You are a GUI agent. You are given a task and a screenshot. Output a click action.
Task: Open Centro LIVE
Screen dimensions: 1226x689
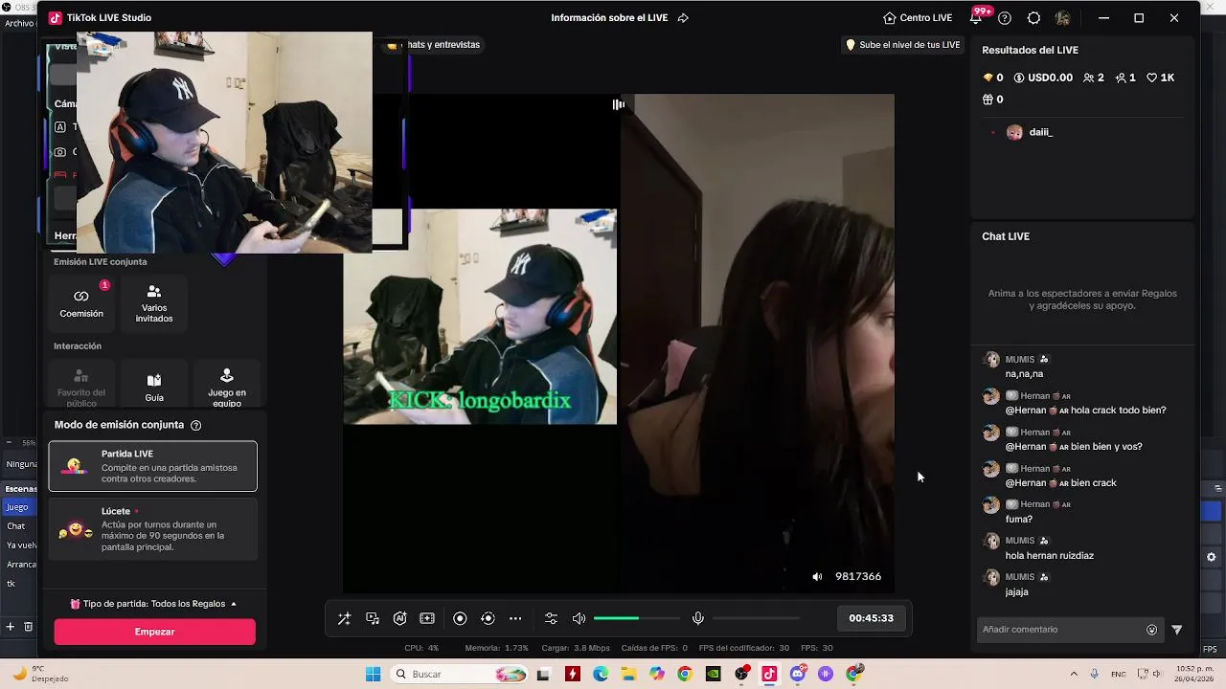pyautogui.click(x=918, y=17)
